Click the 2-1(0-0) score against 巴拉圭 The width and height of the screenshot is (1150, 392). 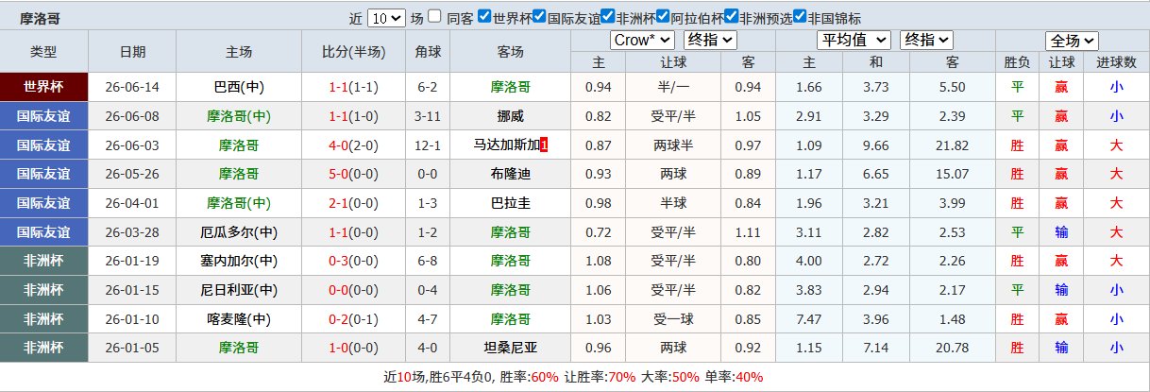(x=353, y=203)
